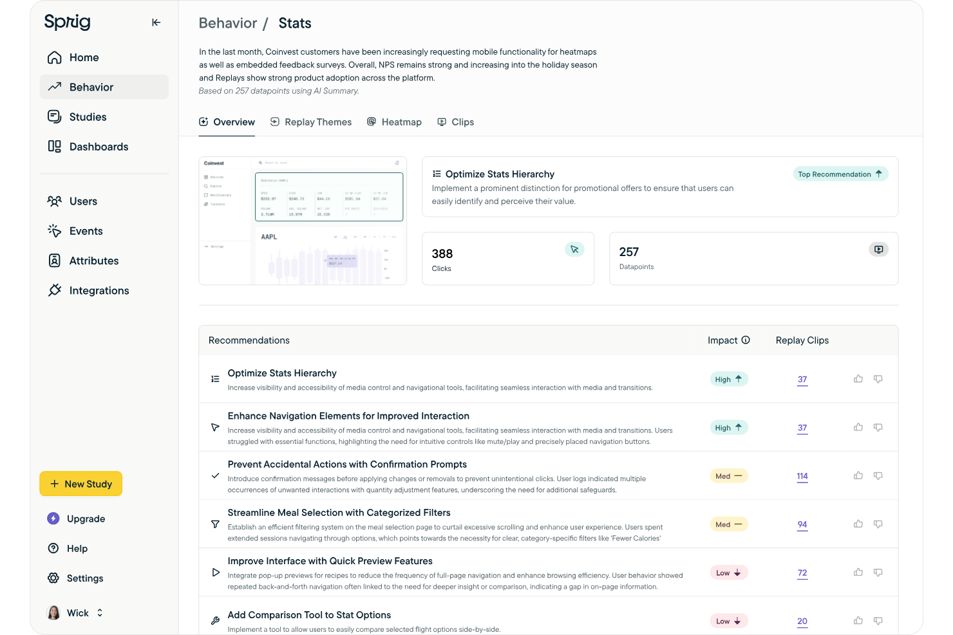Open the 114 replay clips link
This screenshot has width=953, height=635.
(x=802, y=477)
